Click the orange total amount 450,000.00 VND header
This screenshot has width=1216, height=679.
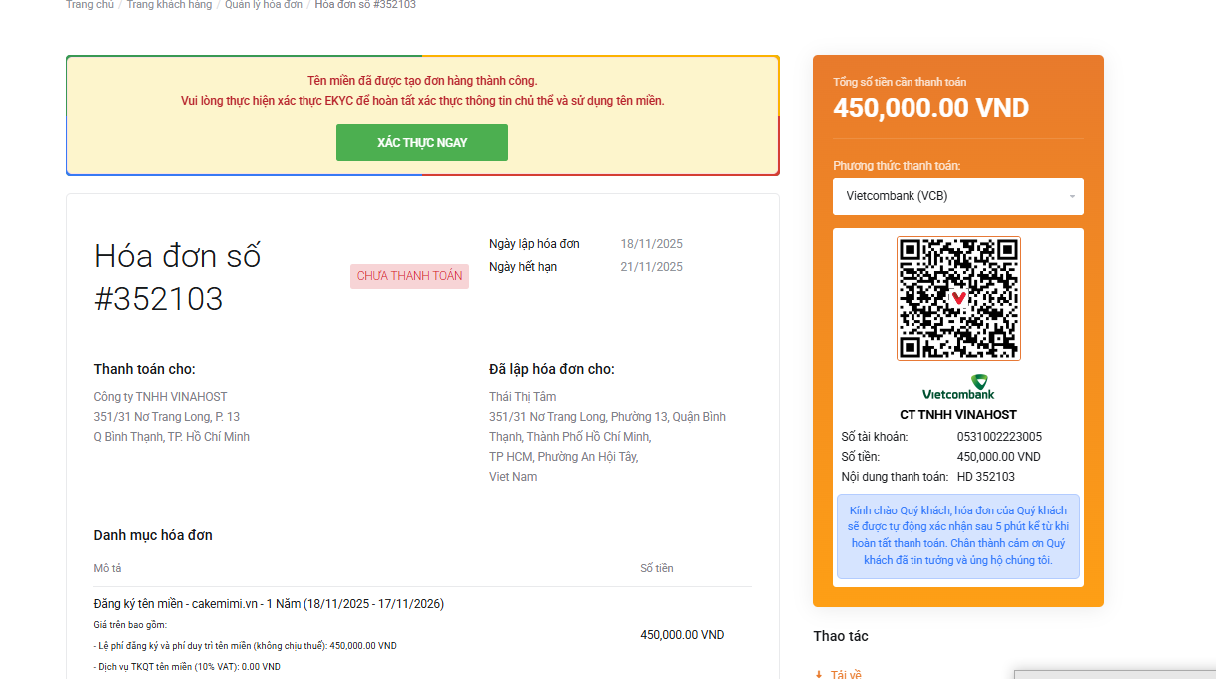tap(930, 107)
